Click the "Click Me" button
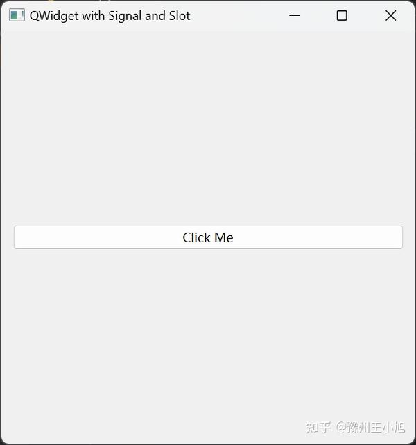The width and height of the screenshot is (416, 445). (208, 237)
